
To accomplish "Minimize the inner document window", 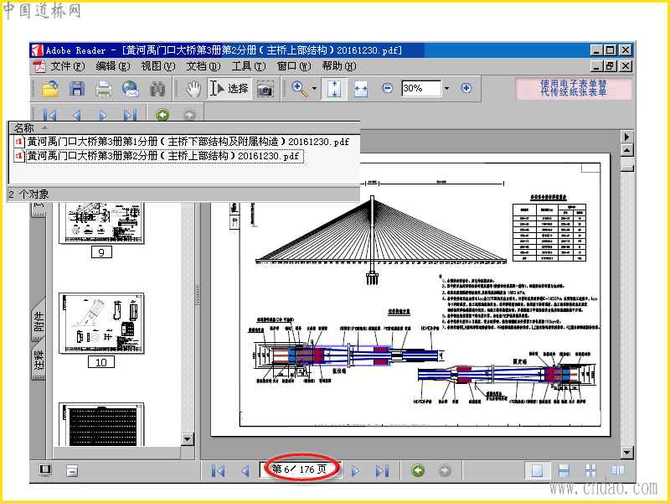I will click(x=597, y=66).
